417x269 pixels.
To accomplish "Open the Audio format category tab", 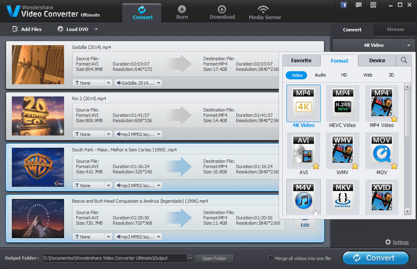I will point(320,75).
